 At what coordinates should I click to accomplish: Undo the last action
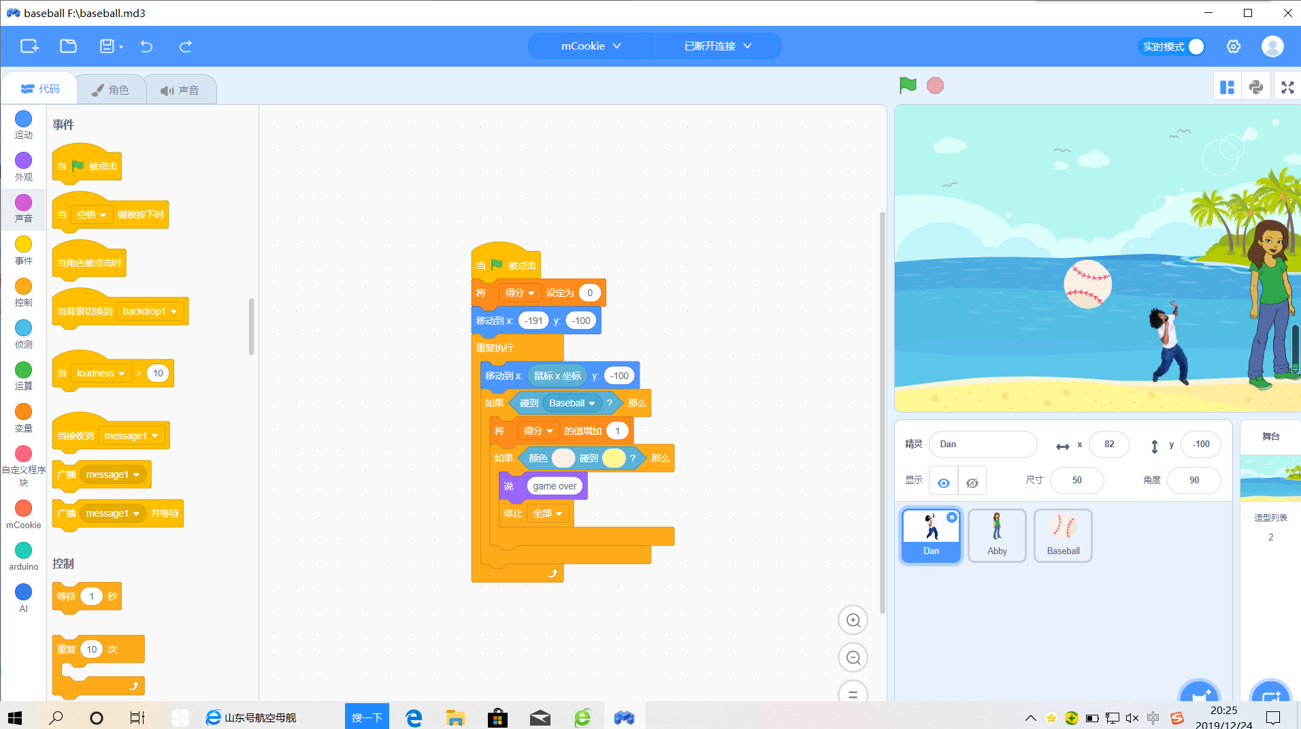(x=146, y=46)
